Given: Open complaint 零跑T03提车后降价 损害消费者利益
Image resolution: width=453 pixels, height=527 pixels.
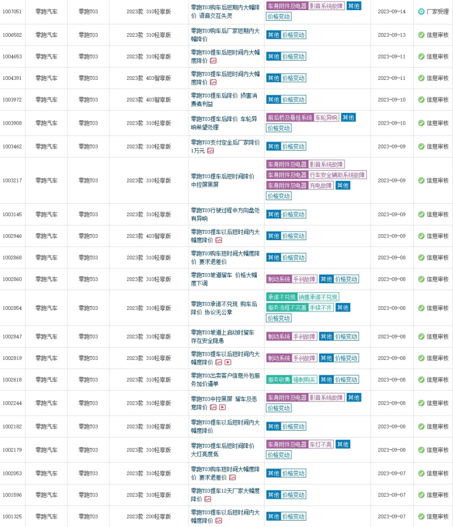Looking at the screenshot, I should tap(224, 100).
